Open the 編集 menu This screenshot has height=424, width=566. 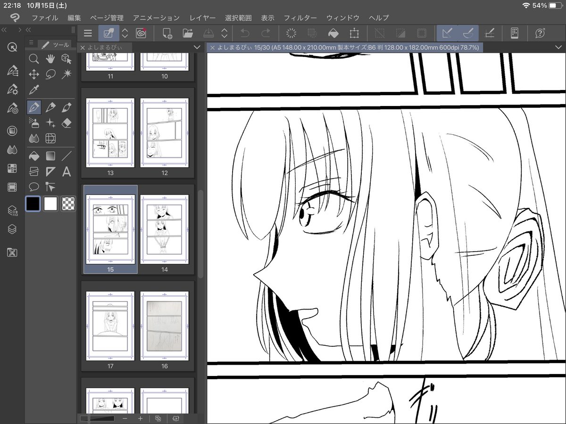click(74, 18)
